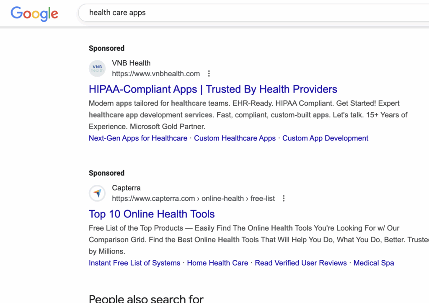The width and height of the screenshot is (429, 303).
Task: Open three-dot menu beside Capterra URL
Action: coord(284,199)
